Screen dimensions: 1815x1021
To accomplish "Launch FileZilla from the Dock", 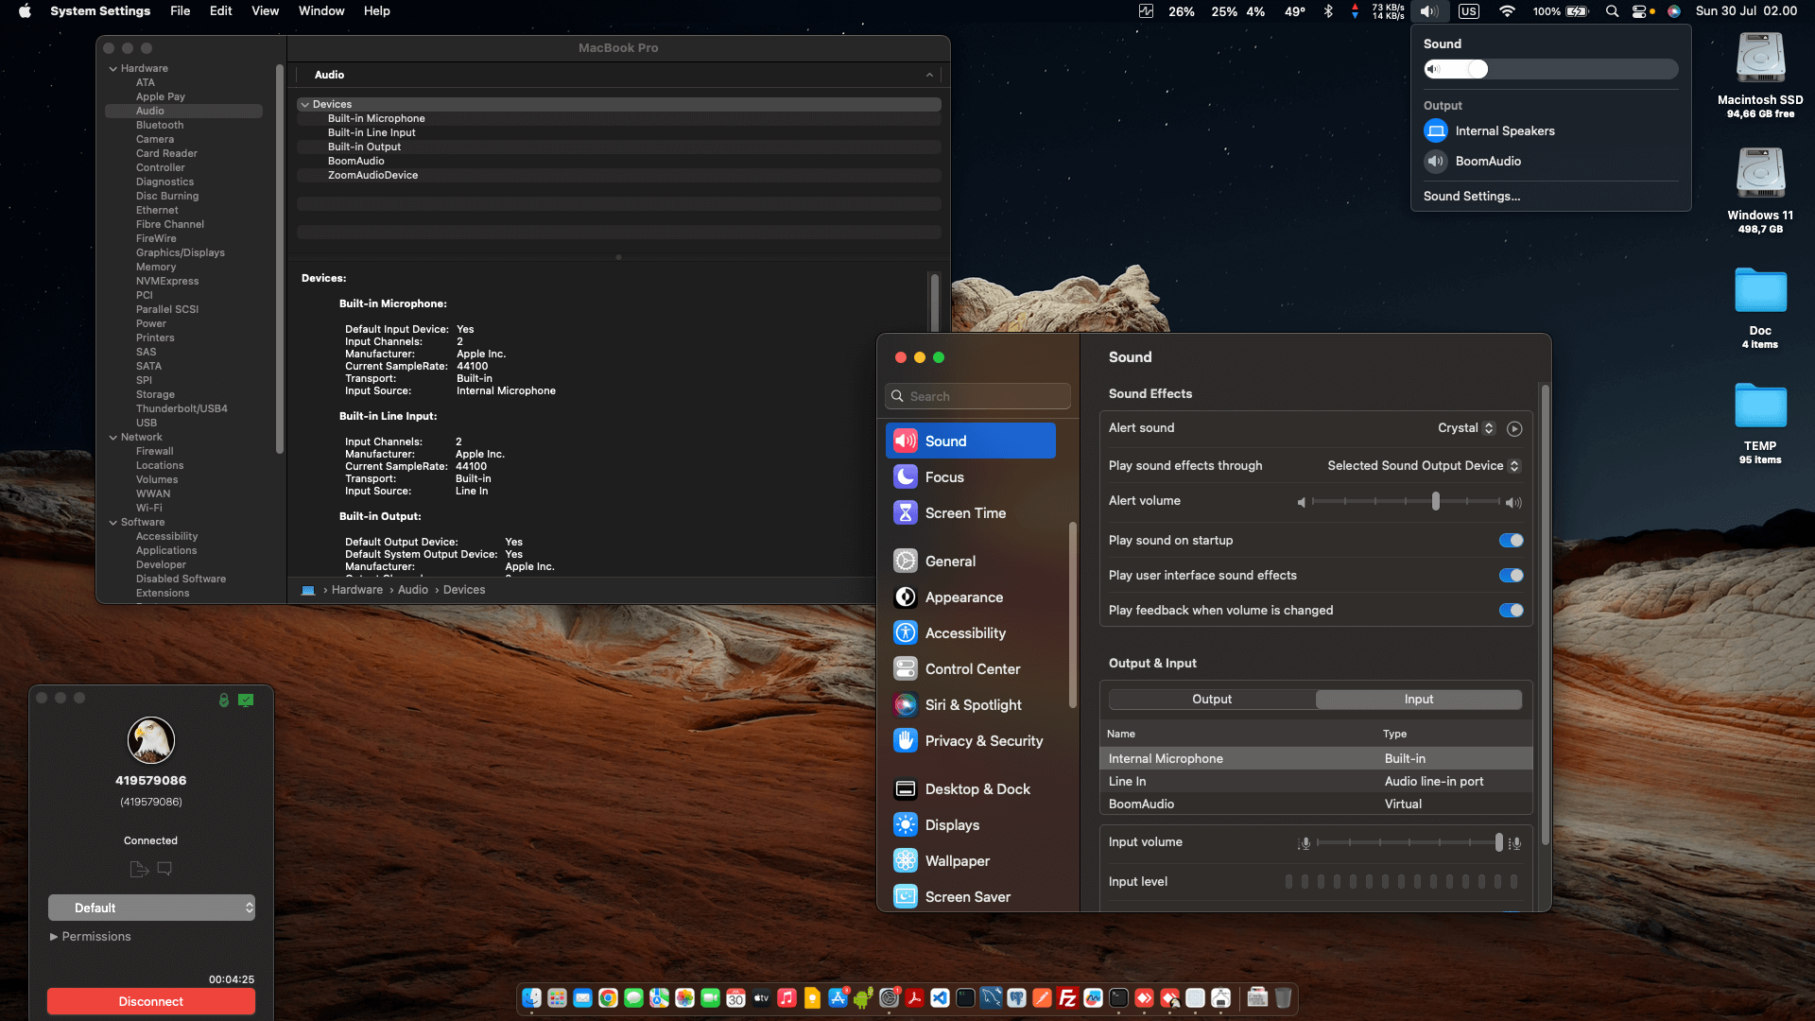I will 1067,998.
